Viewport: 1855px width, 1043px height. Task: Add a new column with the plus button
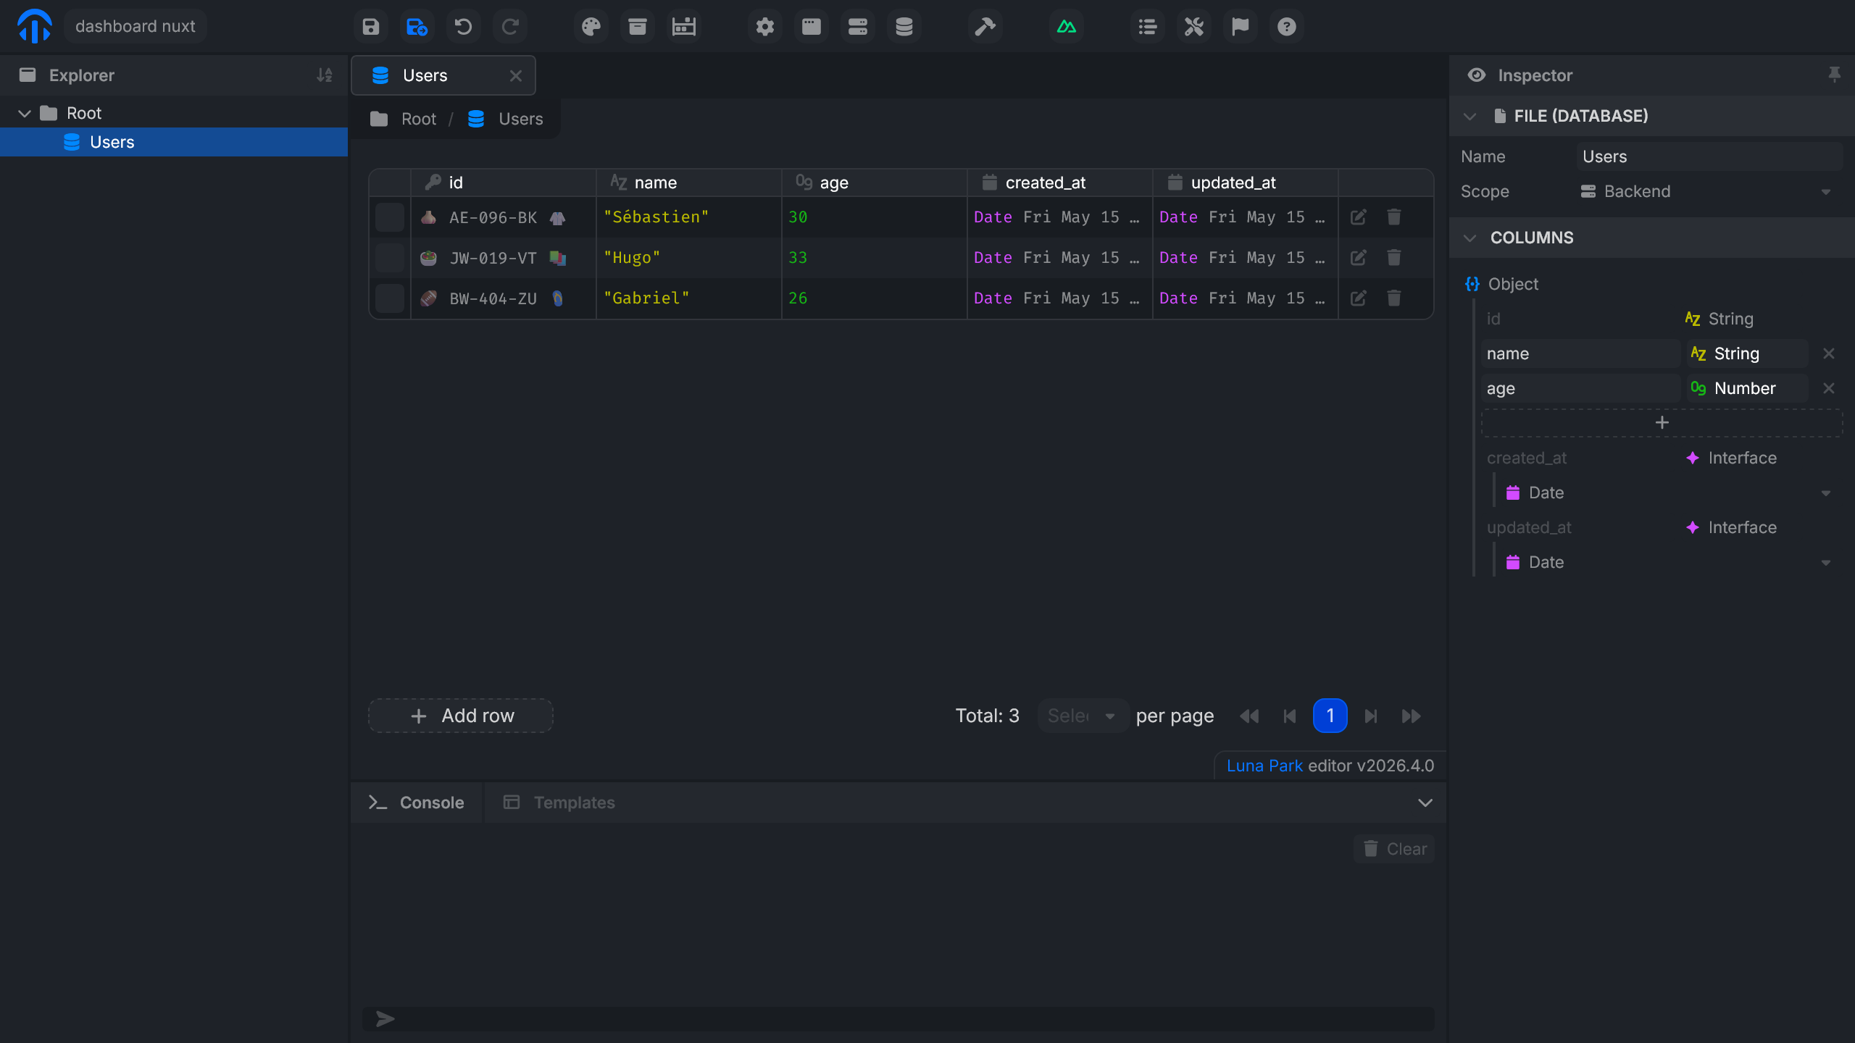tap(1662, 423)
